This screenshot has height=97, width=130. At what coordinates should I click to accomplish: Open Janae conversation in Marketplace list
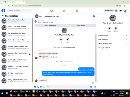(16, 28)
